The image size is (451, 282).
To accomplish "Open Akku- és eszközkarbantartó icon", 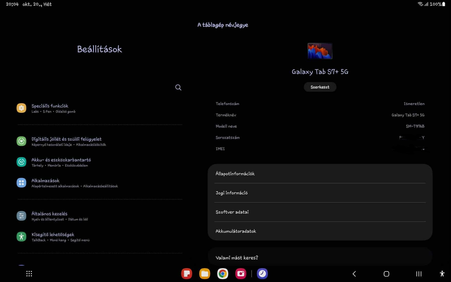I will tap(21, 162).
